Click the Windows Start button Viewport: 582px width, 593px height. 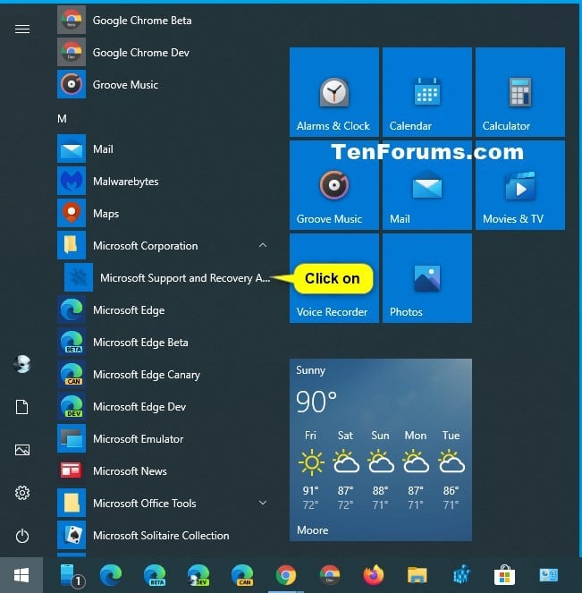point(21,575)
